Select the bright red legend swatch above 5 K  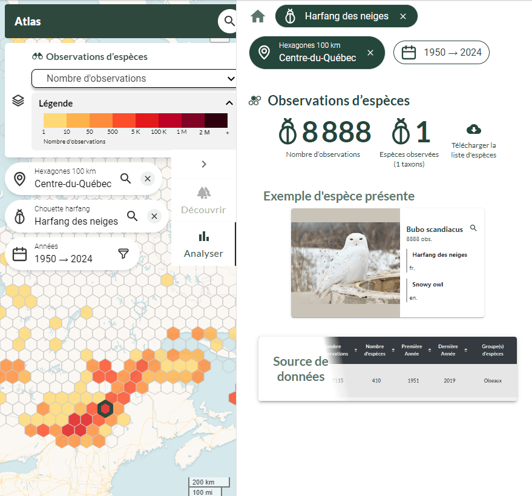coord(147,121)
